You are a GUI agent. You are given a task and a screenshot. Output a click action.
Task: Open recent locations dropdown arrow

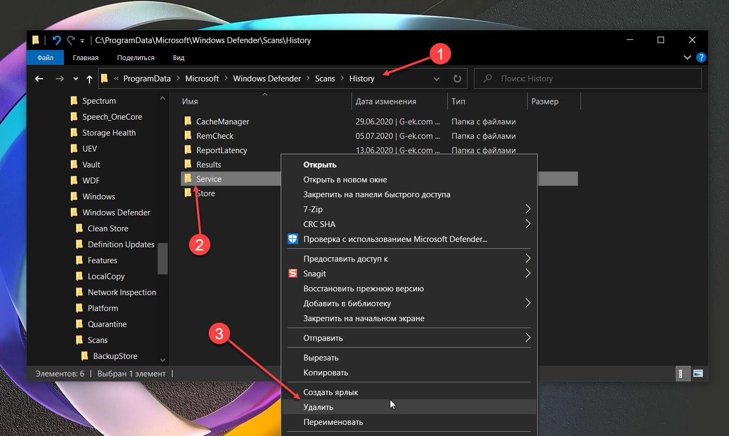click(x=76, y=79)
